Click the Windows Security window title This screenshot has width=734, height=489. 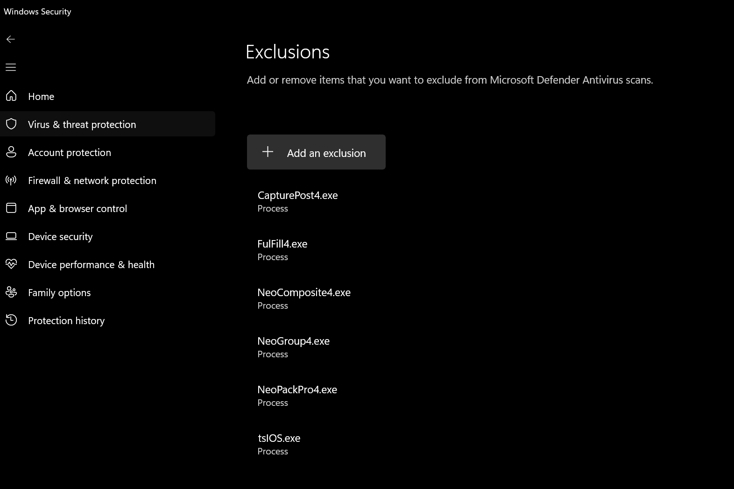[37, 12]
